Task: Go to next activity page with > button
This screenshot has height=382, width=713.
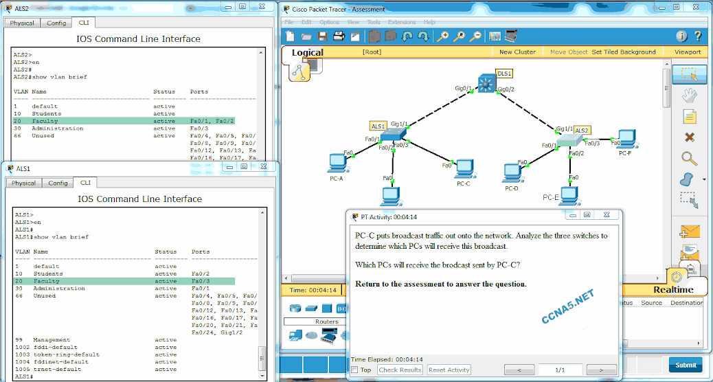Action: click(602, 370)
